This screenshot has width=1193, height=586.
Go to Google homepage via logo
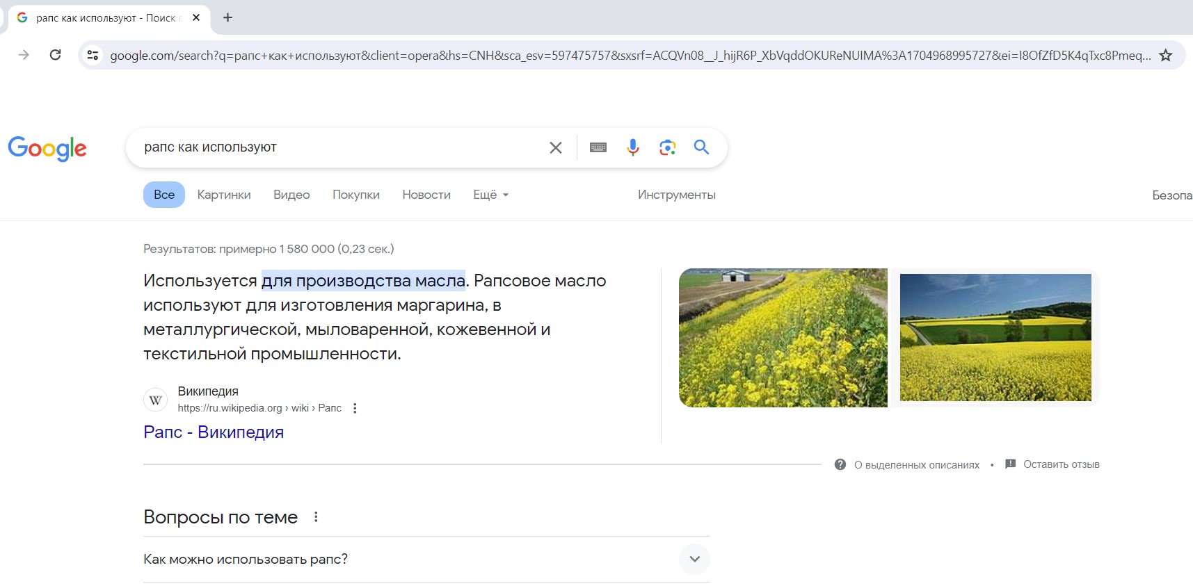pos(47,148)
